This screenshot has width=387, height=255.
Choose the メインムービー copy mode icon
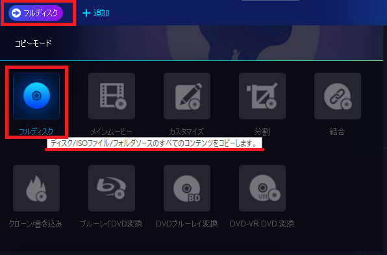pyautogui.click(x=112, y=96)
